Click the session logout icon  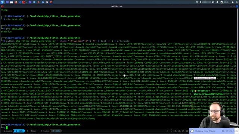pyautogui.click(x=237, y=2)
